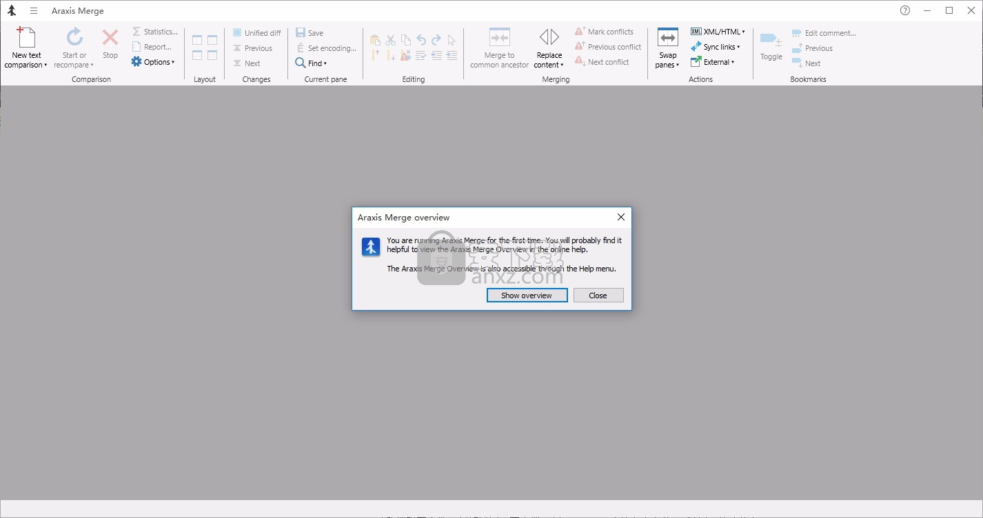Click the delete change warning icon
The height and width of the screenshot is (518, 983).
tap(406, 55)
